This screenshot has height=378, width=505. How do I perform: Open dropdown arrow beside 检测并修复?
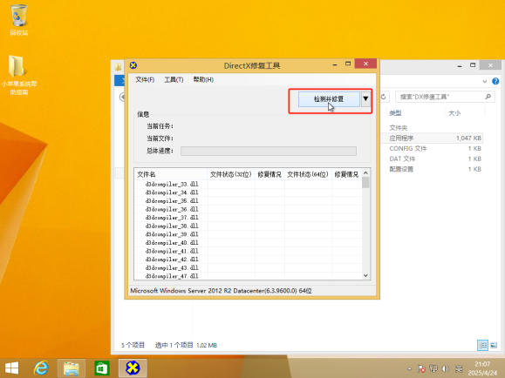pyautogui.click(x=365, y=98)
